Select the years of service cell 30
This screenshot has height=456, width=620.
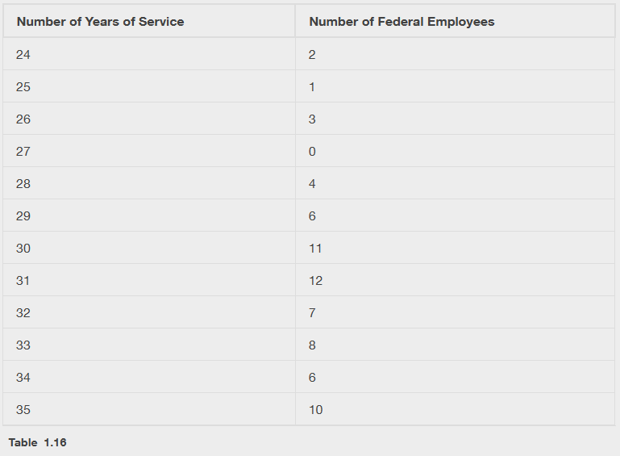coord(23,249)
